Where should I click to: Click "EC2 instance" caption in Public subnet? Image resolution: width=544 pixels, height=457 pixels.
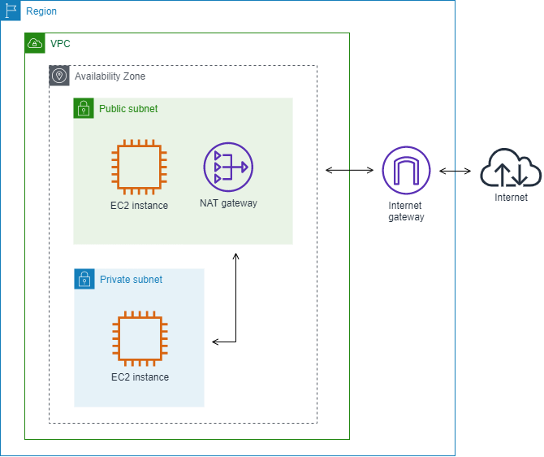tap(139, 206)
